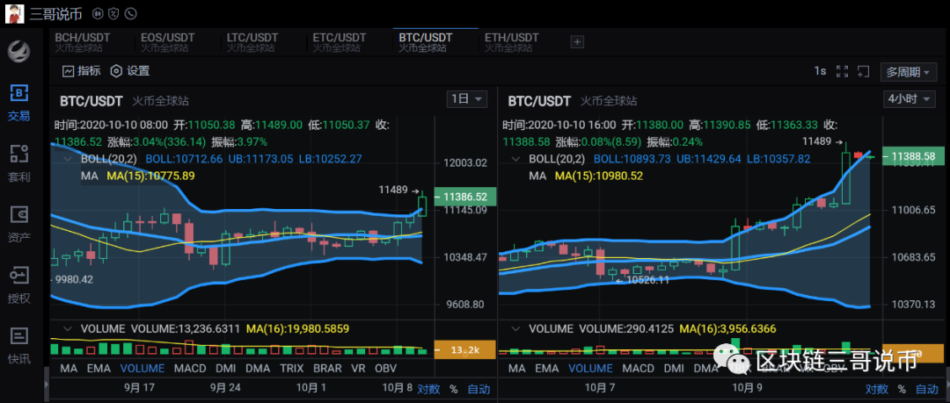The width and height of the screenshot is (950, 403).
Task: Click the phone badge icon
Action: pos(130,13)
